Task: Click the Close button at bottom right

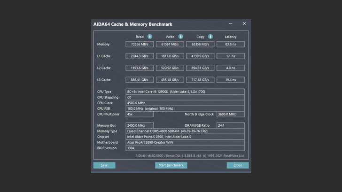Action: [x=238, y=165]
